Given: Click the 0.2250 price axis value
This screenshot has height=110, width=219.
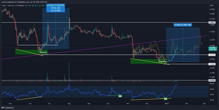Looking at the screenshot, I should [x=212, y=68].
